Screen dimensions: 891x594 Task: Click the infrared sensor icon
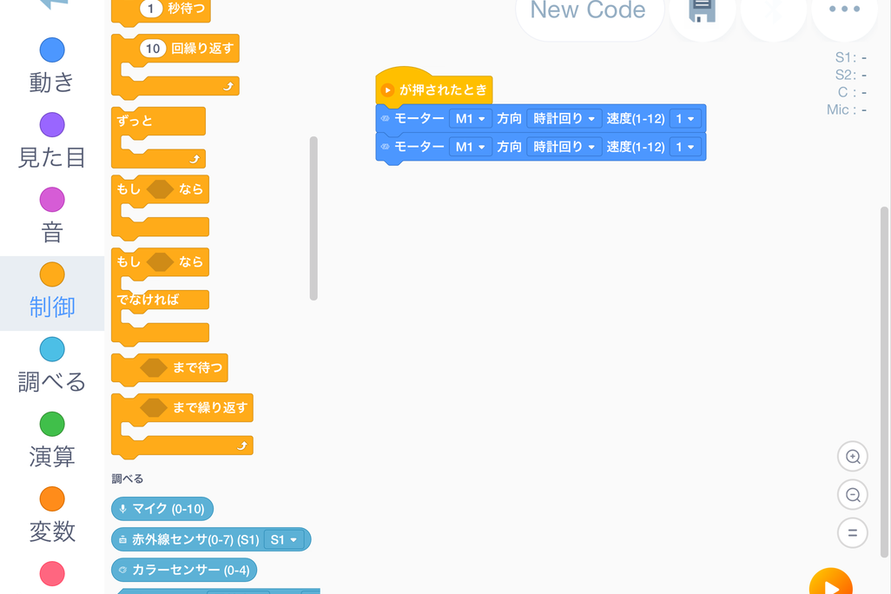(x=122, y=539)
